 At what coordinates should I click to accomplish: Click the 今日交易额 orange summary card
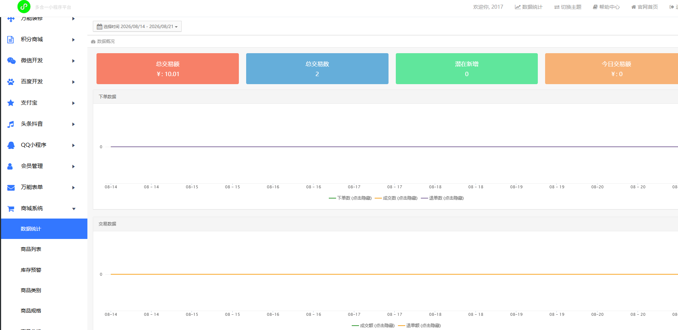(611, 68)
